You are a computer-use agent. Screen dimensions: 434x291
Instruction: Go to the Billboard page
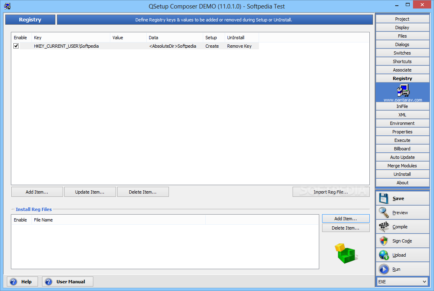(x=402, y=149)
